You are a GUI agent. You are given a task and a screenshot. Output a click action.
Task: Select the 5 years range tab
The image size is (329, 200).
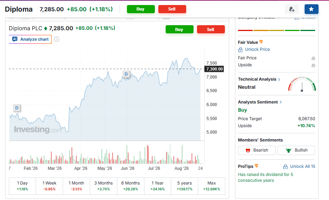(185, 186)
